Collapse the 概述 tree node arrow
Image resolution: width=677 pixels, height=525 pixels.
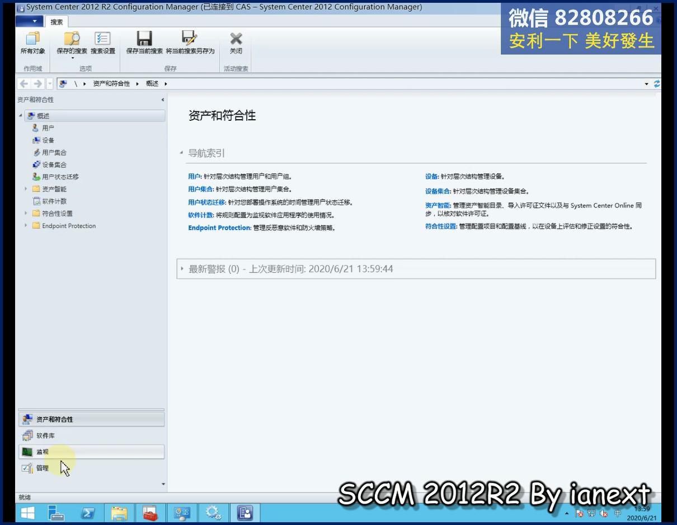coord(21,116)
